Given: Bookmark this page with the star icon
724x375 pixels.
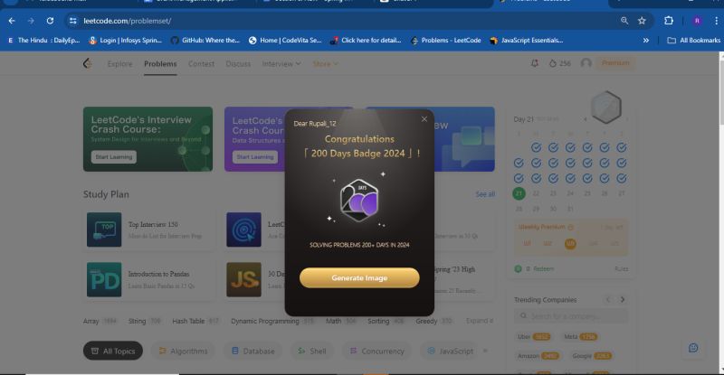Looking at the screenshot, I should [x=642, y=21].
